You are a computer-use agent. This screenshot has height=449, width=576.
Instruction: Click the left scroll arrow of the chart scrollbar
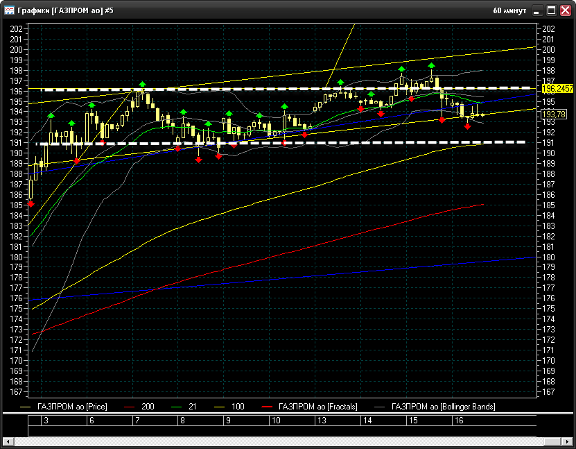[8, 442]
